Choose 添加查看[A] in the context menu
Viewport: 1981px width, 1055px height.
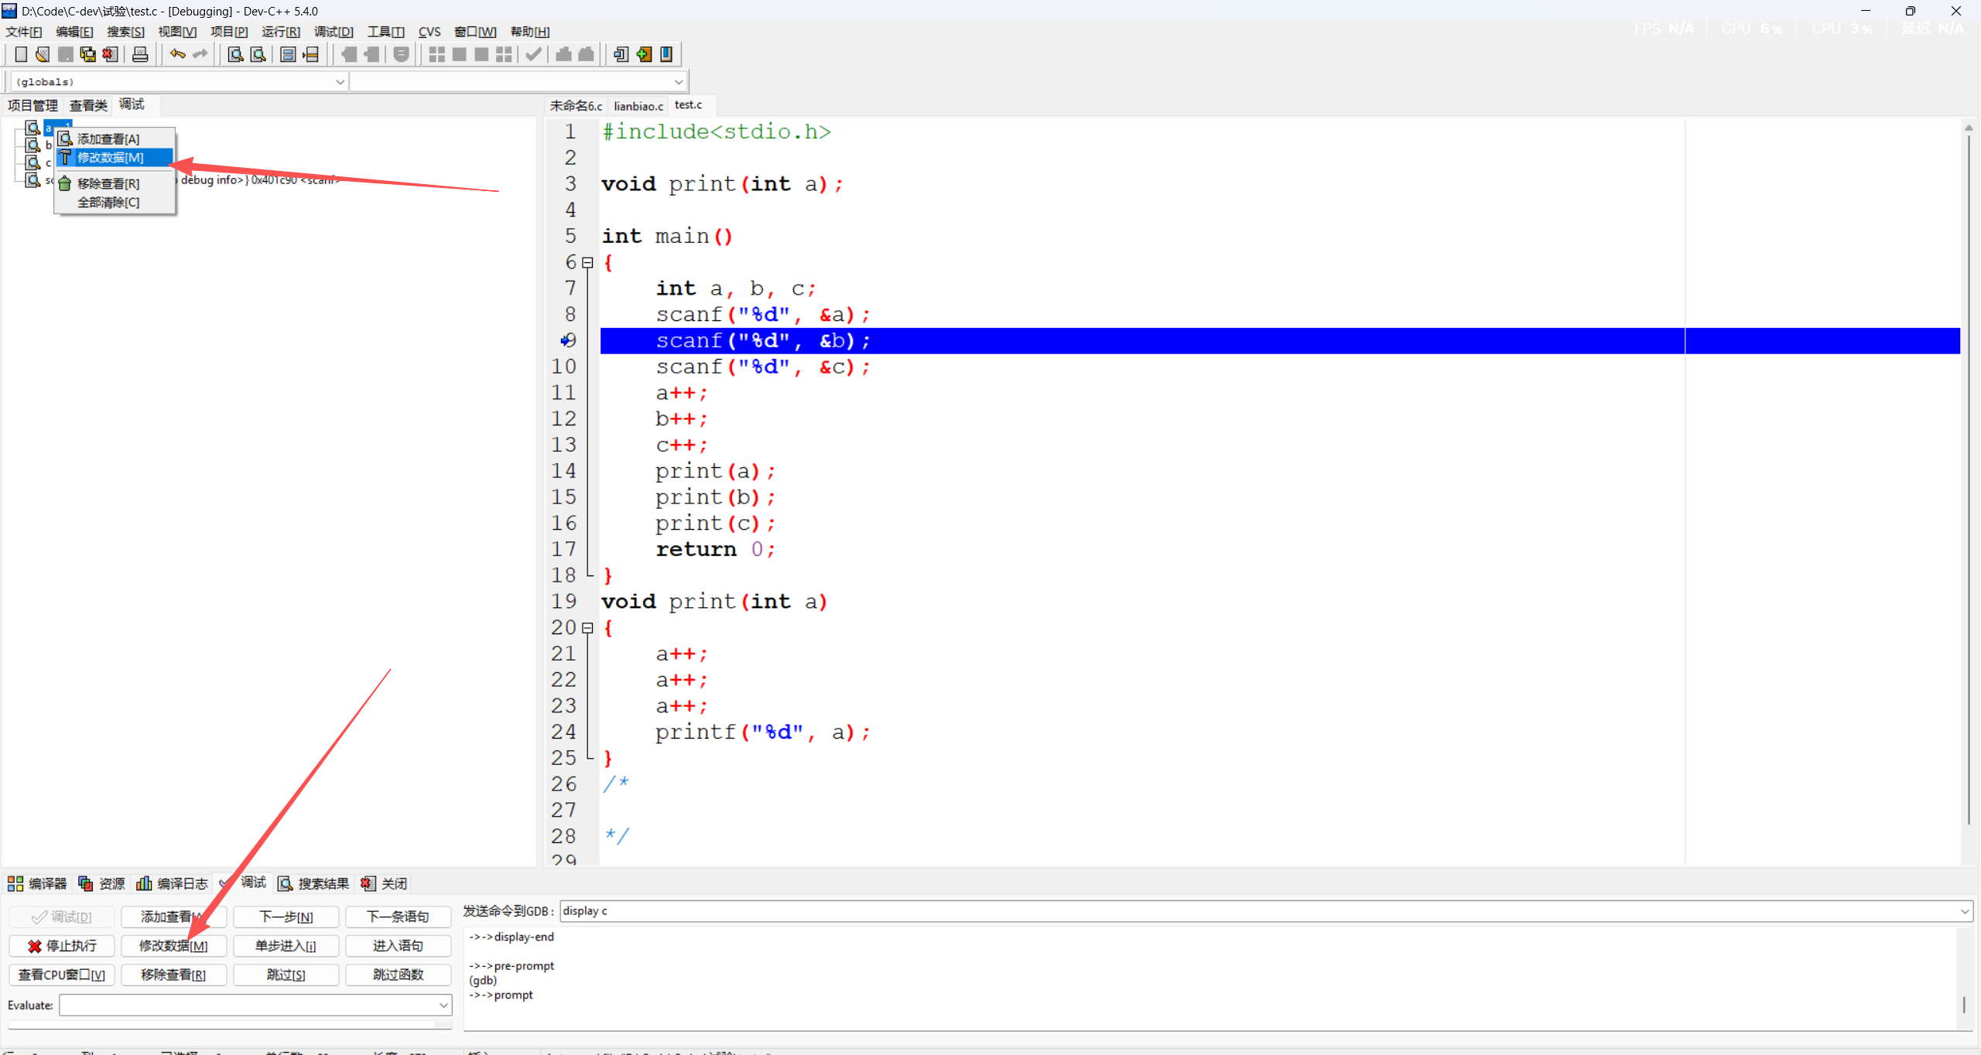[x=115, y=139]
